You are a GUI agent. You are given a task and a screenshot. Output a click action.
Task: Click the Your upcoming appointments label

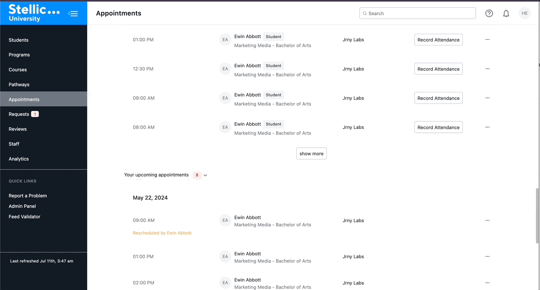tap(156, 175)
